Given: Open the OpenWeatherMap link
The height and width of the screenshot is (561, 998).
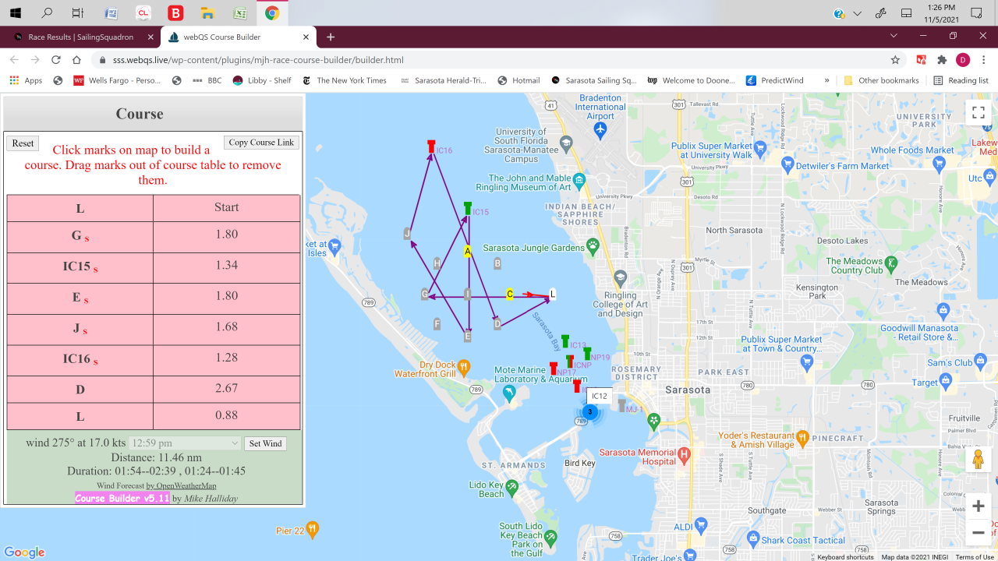Looking at the screenshot, I should pos(181,485).
